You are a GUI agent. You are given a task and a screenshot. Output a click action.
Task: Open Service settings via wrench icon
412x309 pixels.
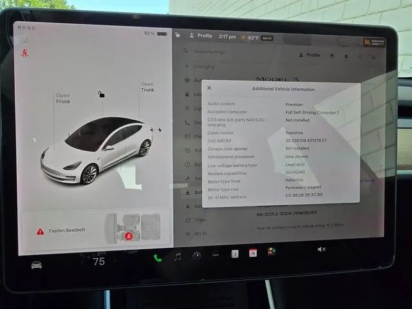(187, 178)
